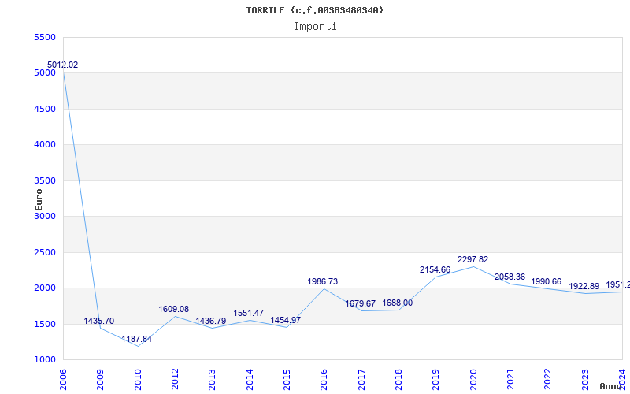Click the 5012.02 data label
Screen dimensions: 630x394
coord(63,65)
